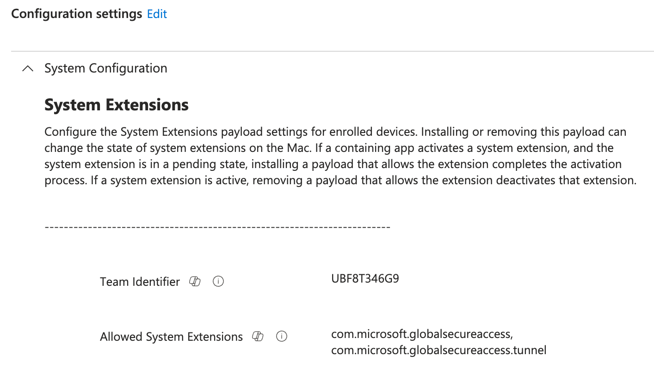Click the Configuration settings heading text
654x374 pixels.
76,14
